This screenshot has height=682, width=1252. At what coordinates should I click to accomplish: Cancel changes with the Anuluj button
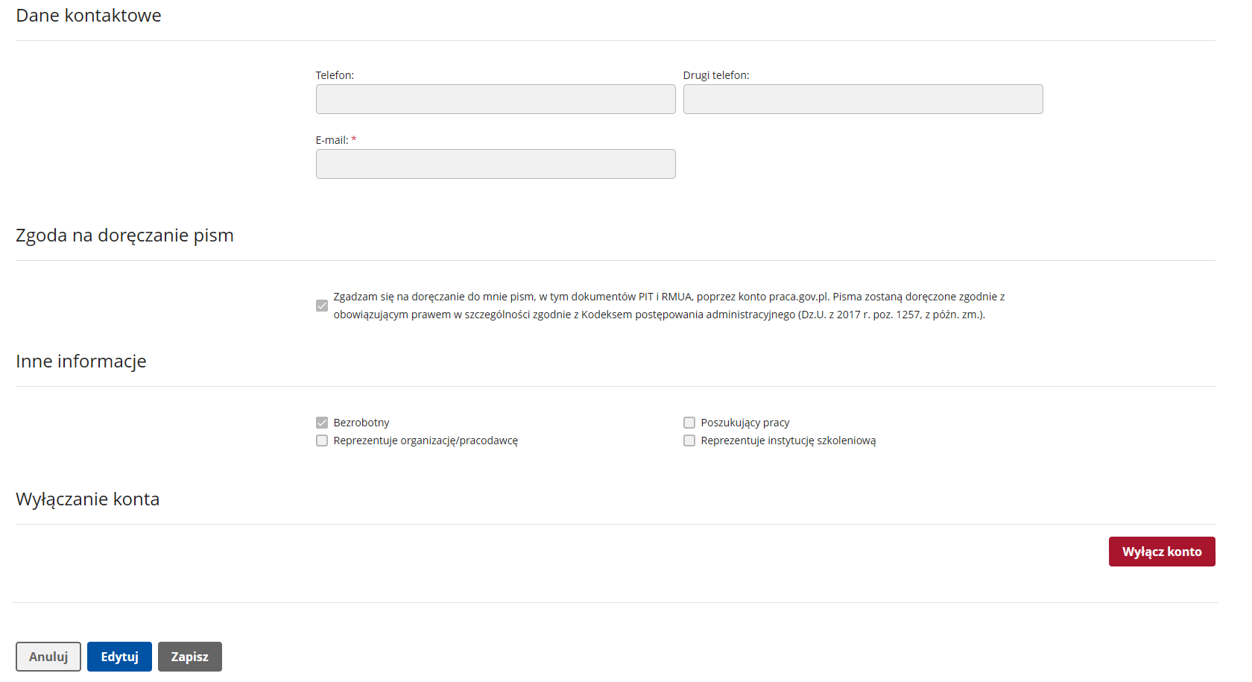click(48, 657)
